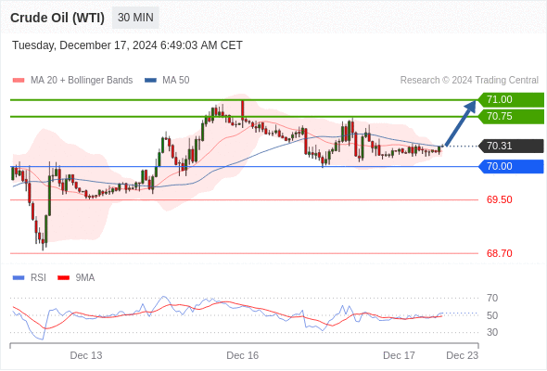The height and width of the screenshot is (371, 547).
Task: Click the RSI legend label
Action: (38, 278)
